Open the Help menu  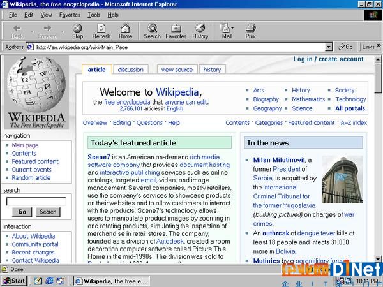click(x=113, y=15)
